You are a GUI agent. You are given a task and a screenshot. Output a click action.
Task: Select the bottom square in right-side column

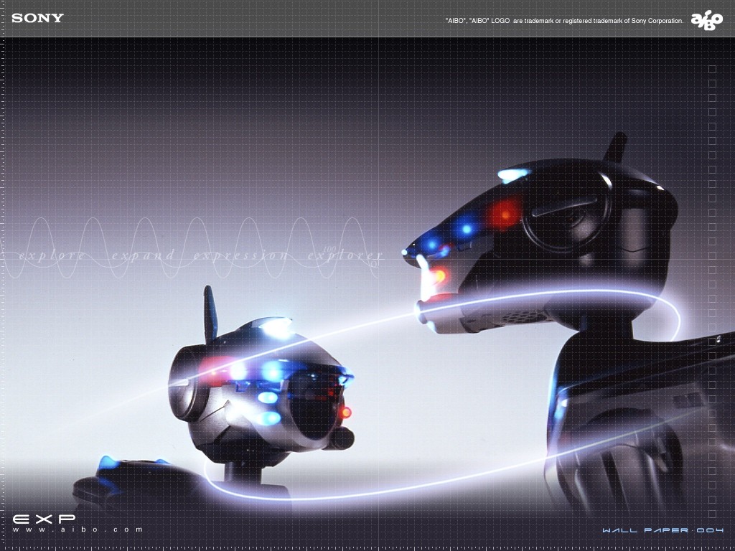coord(712,514)
